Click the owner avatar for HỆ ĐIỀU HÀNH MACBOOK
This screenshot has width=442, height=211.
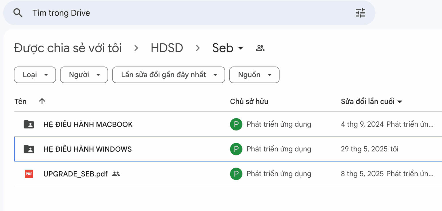tap(236, 124)
